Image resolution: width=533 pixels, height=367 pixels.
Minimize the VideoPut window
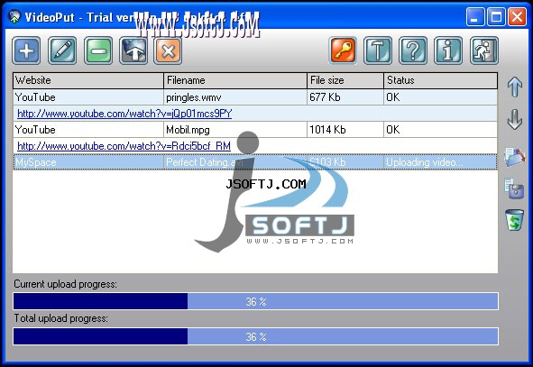(x=475, y=16)
